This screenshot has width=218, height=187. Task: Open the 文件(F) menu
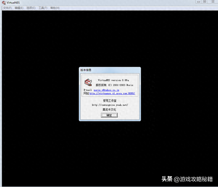(7, 8)
